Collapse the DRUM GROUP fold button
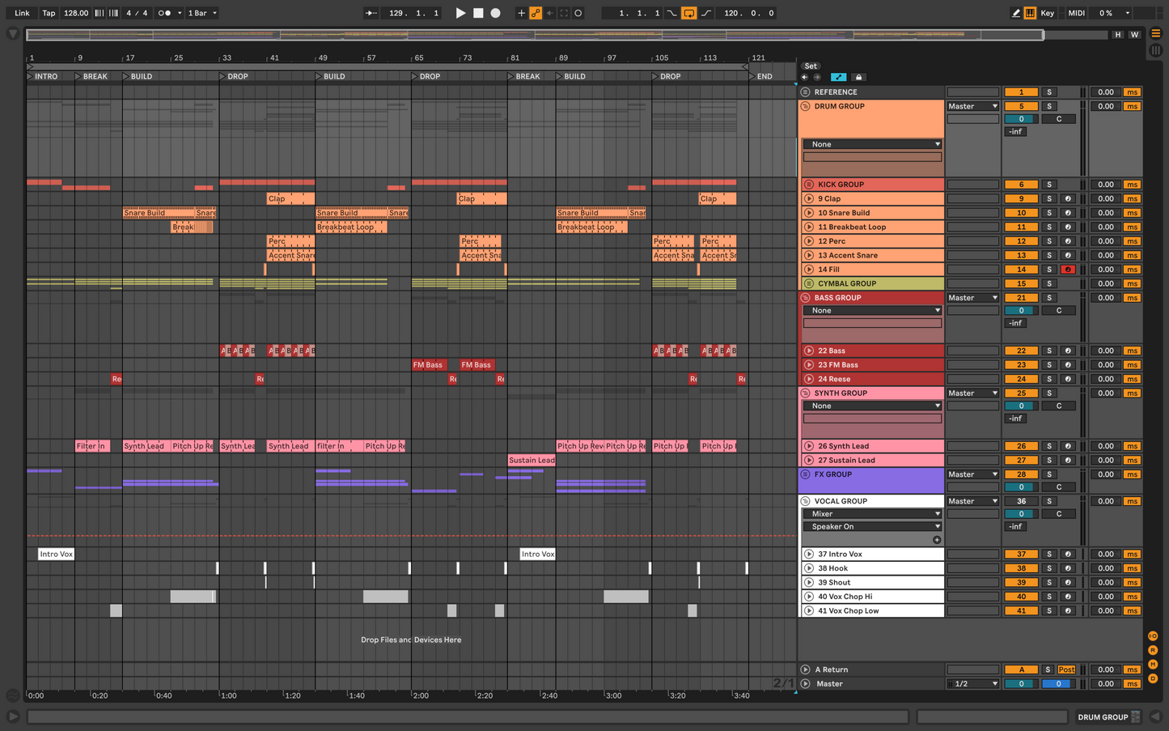 point(805,107)
